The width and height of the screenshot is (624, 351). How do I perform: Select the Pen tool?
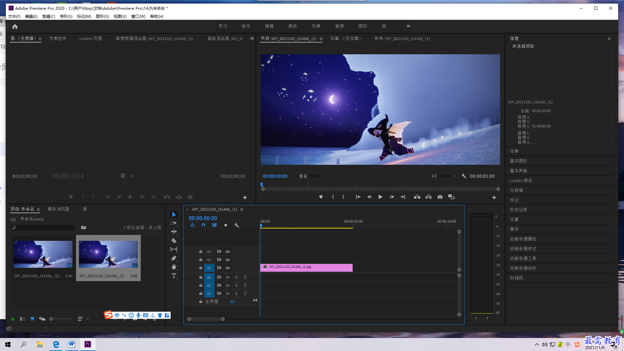tap(174, 258)
